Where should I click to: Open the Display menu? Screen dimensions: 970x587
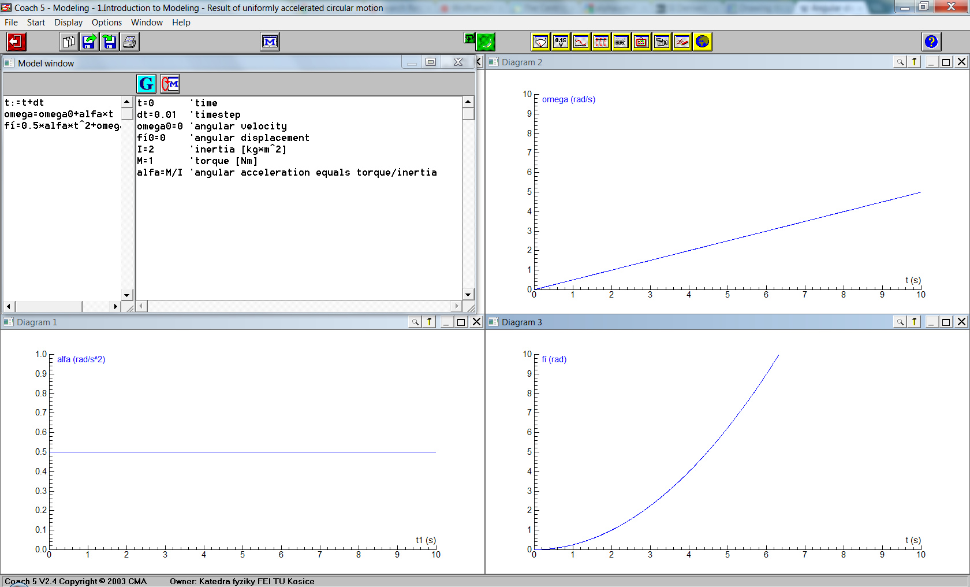point(68,23)
